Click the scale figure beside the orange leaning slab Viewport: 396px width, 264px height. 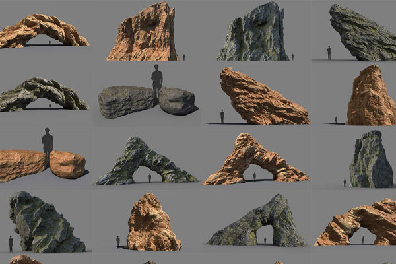(222, 116)
